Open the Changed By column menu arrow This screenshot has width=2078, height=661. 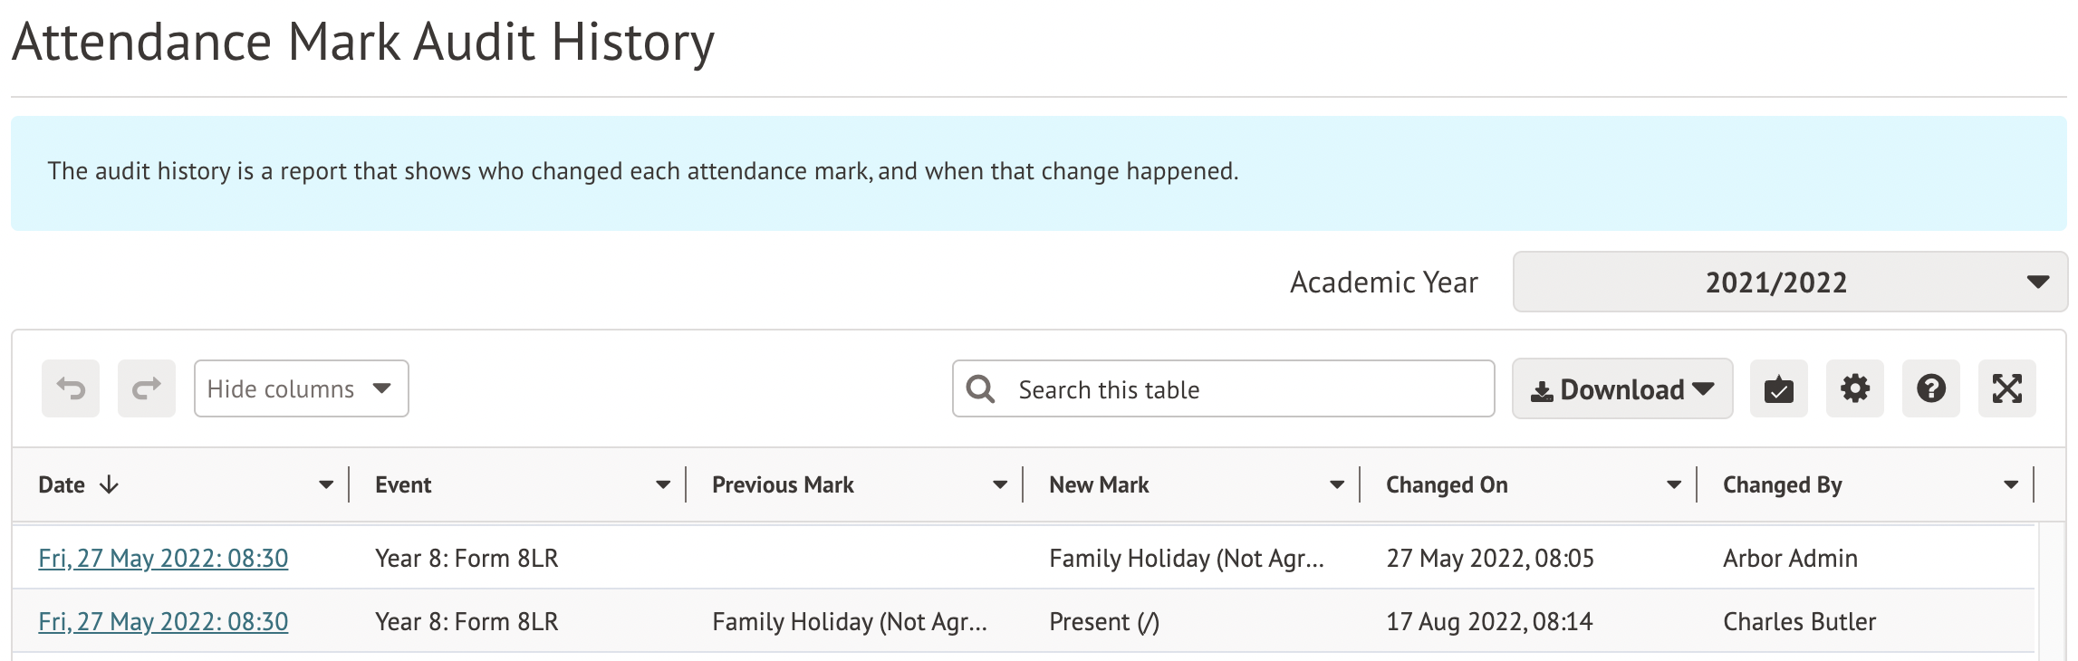coord(2011,485)
